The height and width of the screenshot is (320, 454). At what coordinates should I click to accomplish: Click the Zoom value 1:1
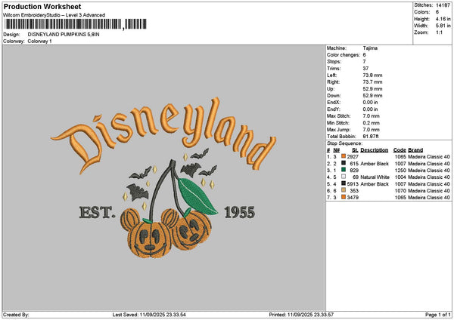[x=439, y=32]
